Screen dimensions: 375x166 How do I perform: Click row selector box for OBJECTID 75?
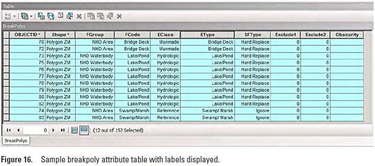pos(6,63)
